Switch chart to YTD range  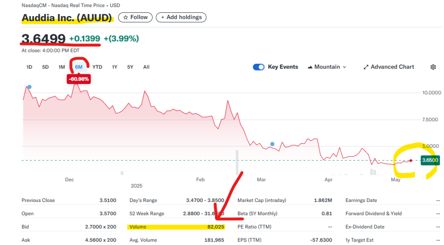coord(97,67)
